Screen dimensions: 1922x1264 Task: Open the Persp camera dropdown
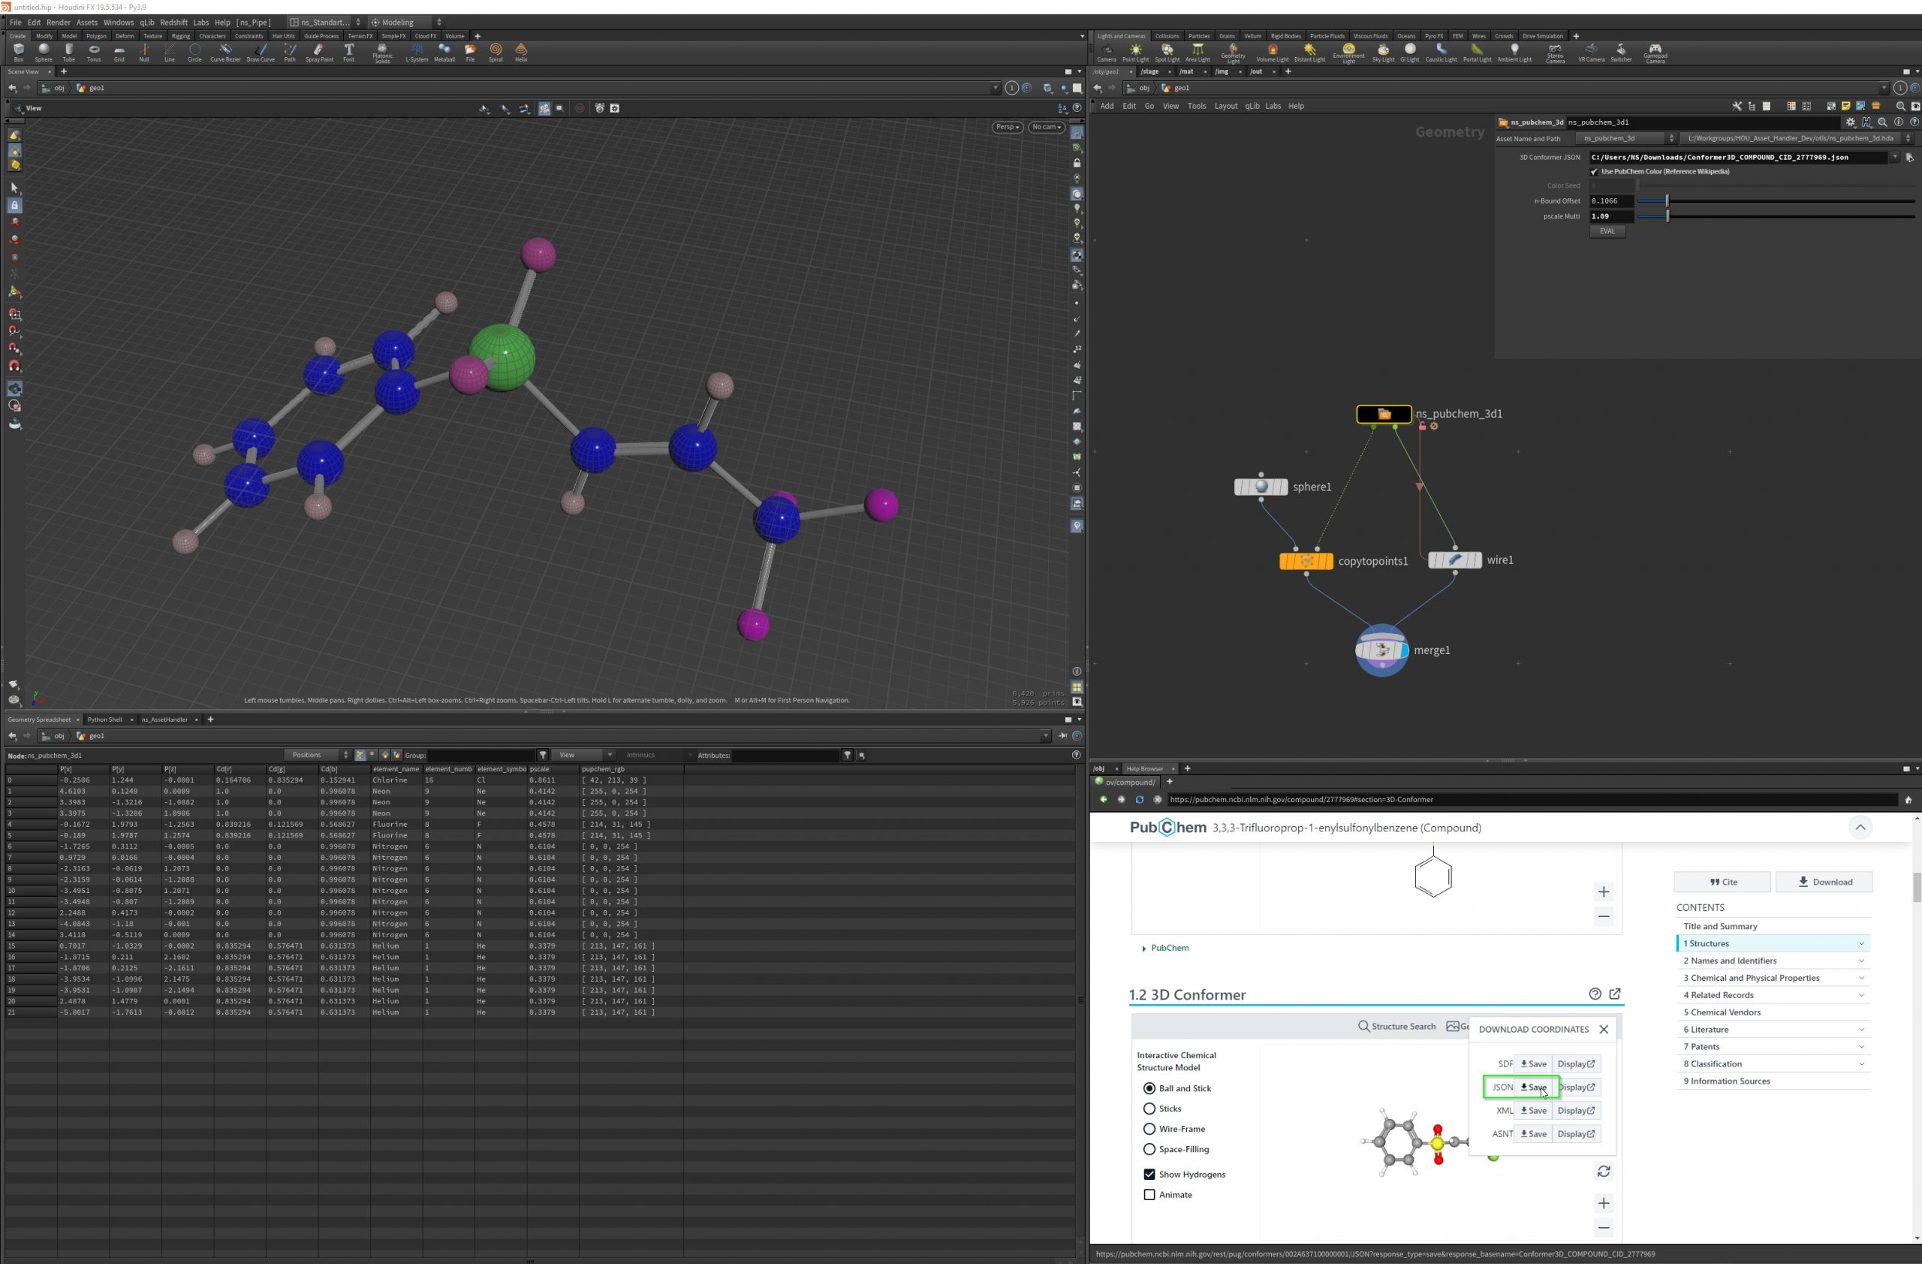pos(1007,127)
